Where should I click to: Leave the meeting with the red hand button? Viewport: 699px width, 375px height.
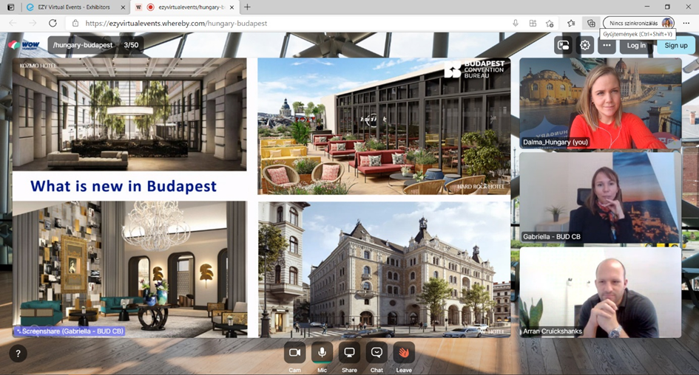pyautogui.click(x=404, y=353)
